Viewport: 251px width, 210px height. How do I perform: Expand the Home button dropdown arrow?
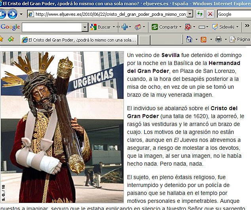(x=195, y=39)
